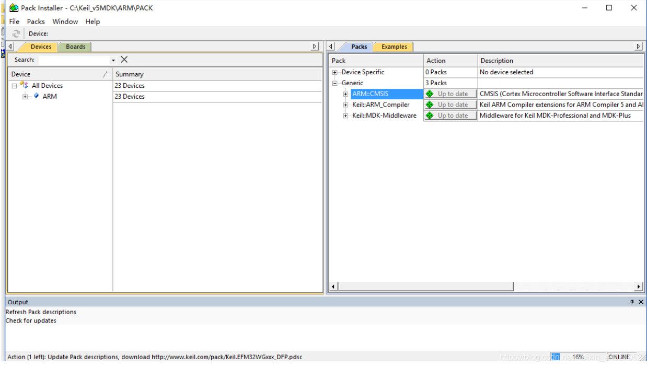Pin the Output panel
Viewport: 647px width, 367px height.
pos(632,302)
